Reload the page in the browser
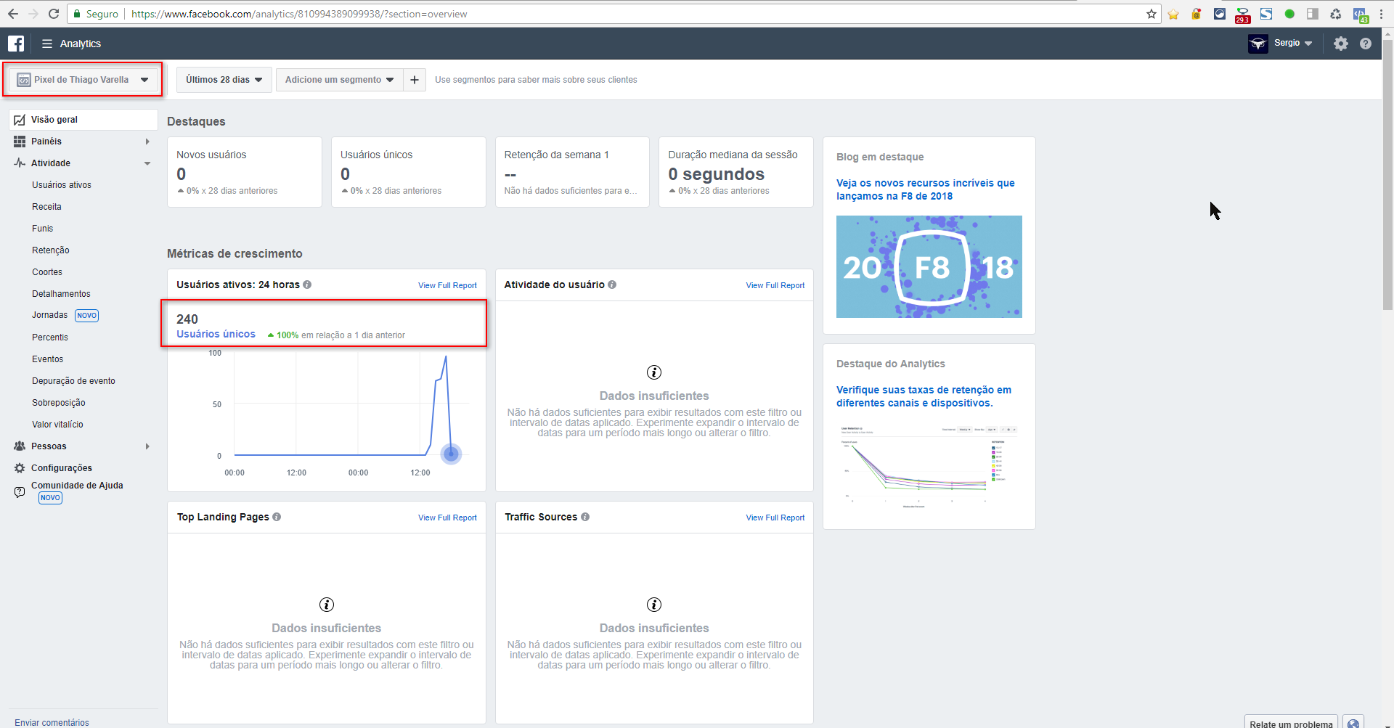 [54, 14]
